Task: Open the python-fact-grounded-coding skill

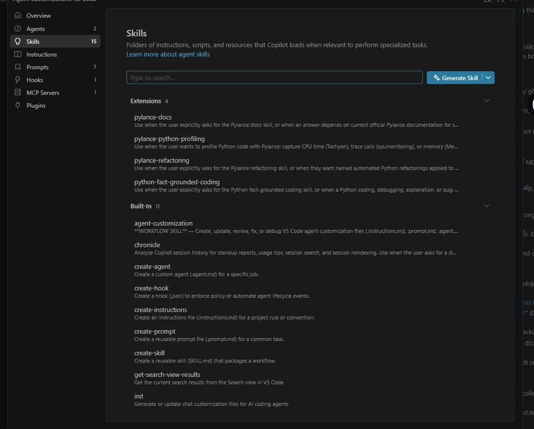Action: point(310,186)
